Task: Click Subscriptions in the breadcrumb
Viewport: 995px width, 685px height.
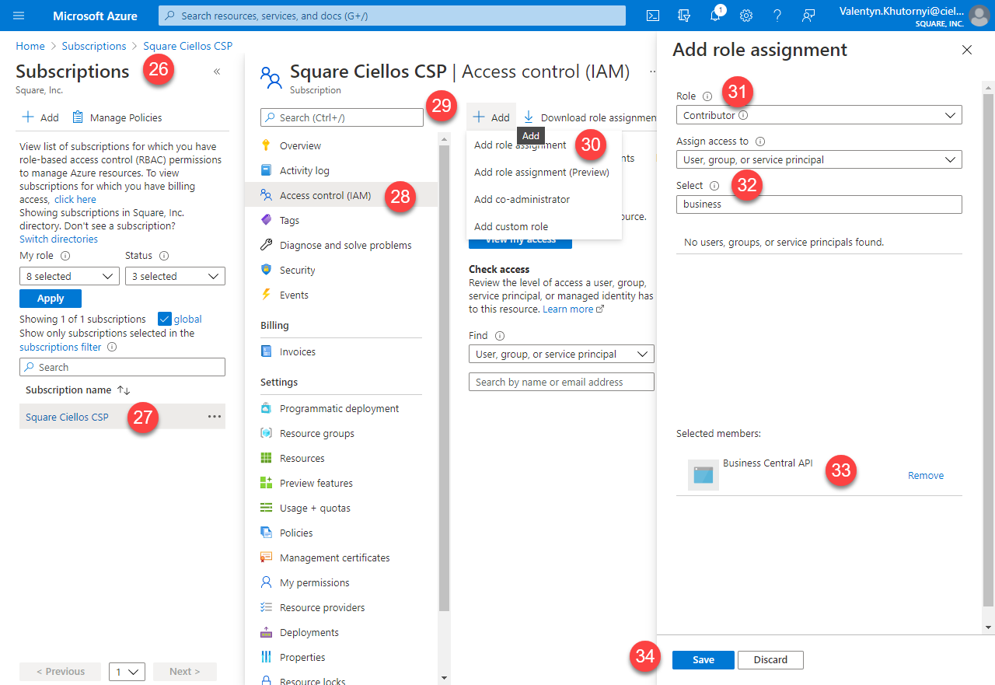Action: click(94, 46)
